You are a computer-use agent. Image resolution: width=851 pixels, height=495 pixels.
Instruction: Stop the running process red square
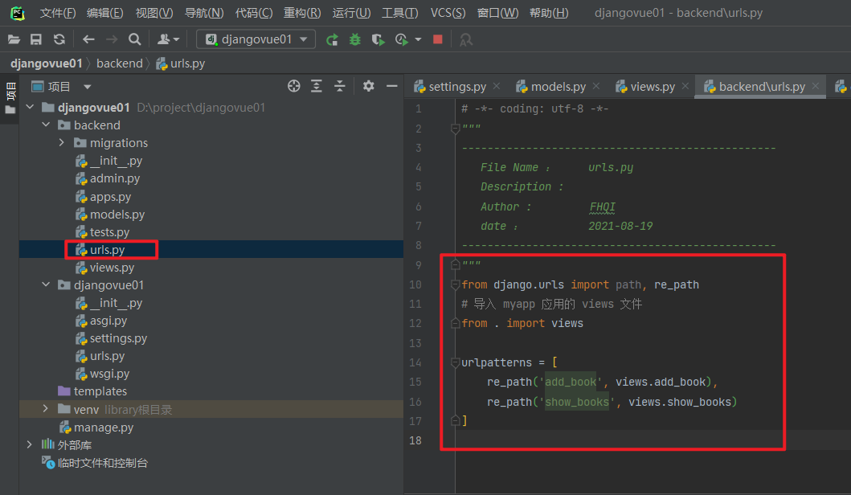437,39
